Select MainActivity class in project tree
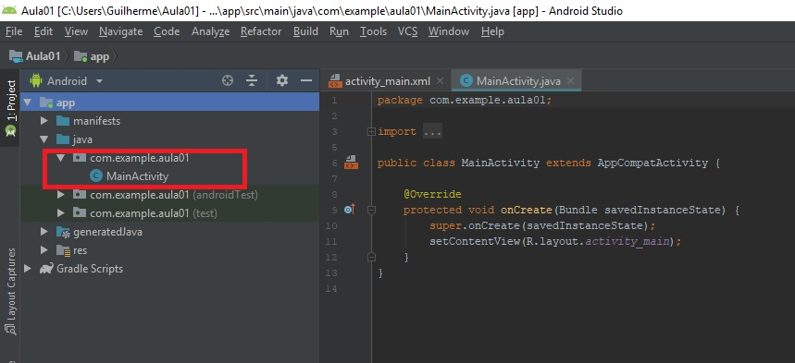This screenshot has height=363, width=795. (137, 176)
